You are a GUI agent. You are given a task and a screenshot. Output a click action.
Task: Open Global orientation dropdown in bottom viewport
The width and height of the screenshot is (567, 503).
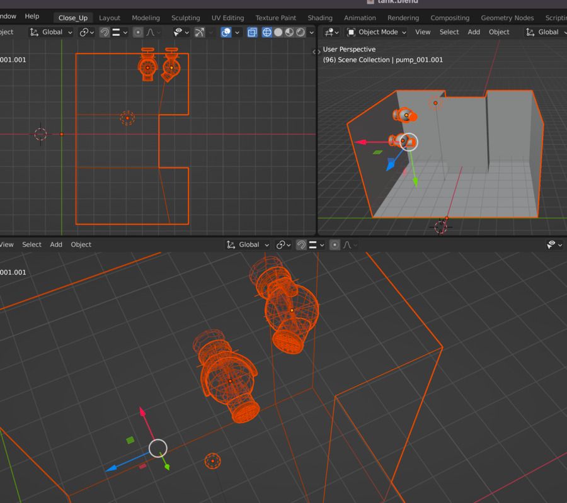point(248,245)
